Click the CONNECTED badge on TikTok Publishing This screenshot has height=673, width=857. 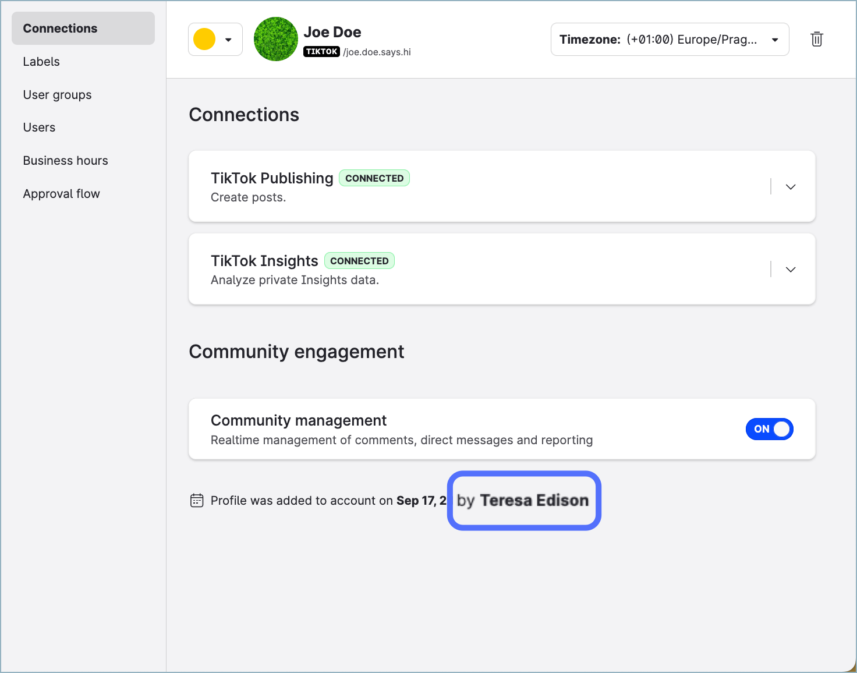[374, 178]
